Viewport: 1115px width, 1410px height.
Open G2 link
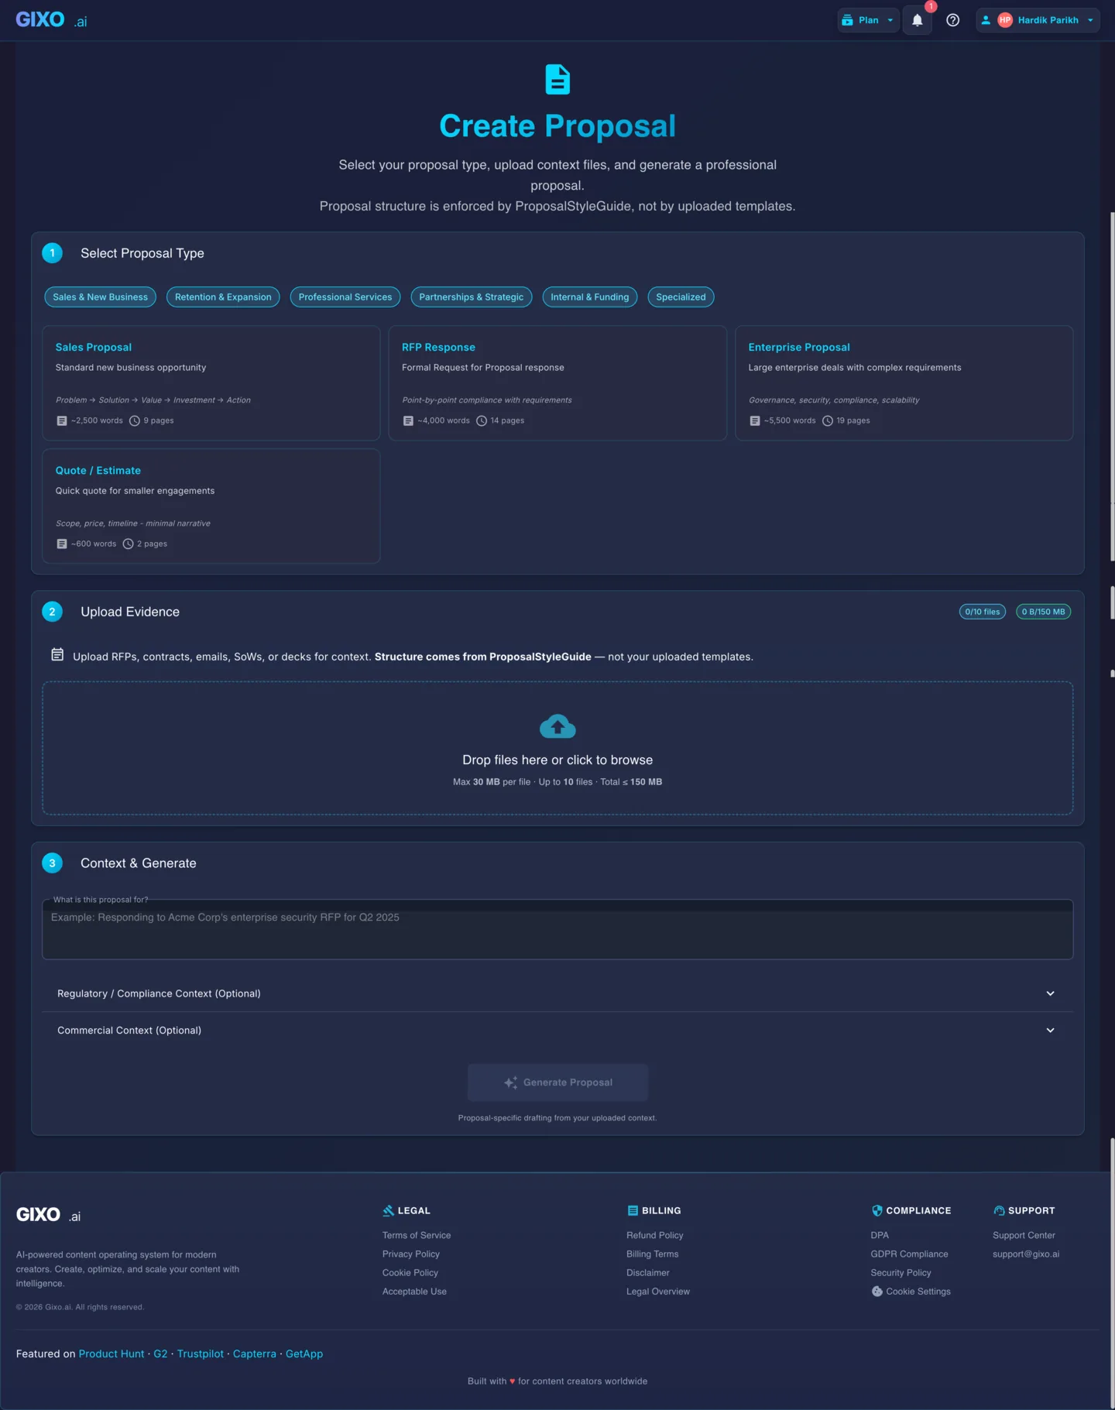(x=160, y=1353)
